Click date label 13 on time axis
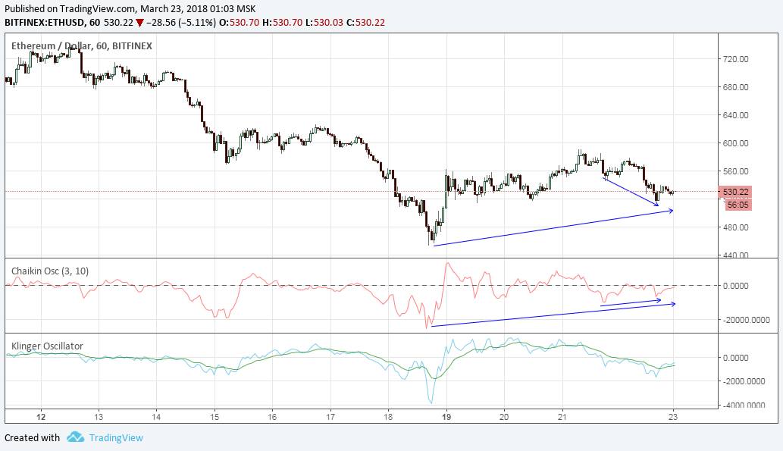Image resolution: width=783 pixels, height=451 pixels. point(99,417)
